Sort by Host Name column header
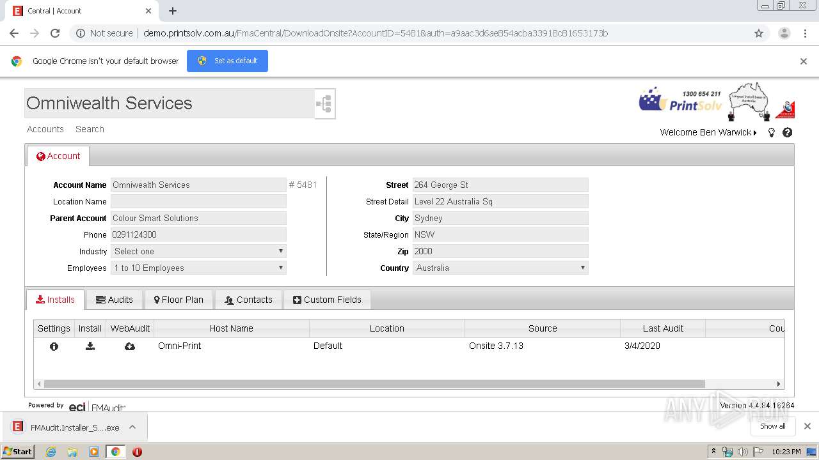This screenshot has width=819, height=460. 232,328
